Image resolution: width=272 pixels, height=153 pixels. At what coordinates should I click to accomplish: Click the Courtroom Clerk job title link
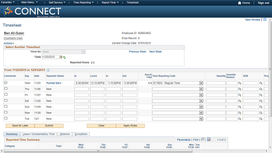[x=13, y=38]
